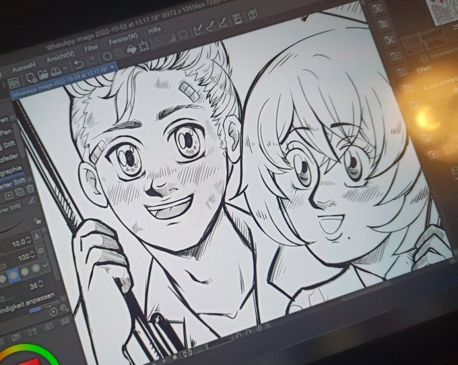This screenshot has width=458, height=365.
Task: Click the Ausdrucksfarbe label in layer property
Action: point(440,85)
